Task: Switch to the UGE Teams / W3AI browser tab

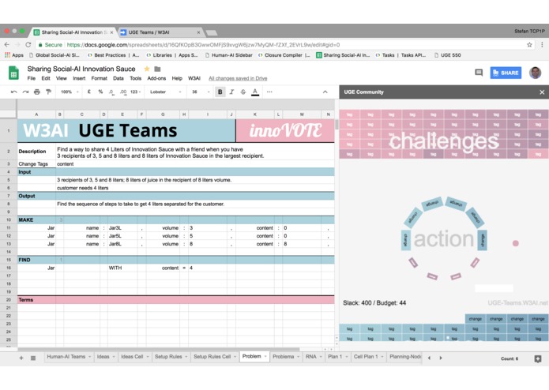Action: click(x=160, y=32)
